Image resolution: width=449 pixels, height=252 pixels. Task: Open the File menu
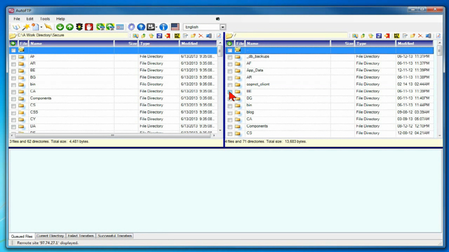17,19
